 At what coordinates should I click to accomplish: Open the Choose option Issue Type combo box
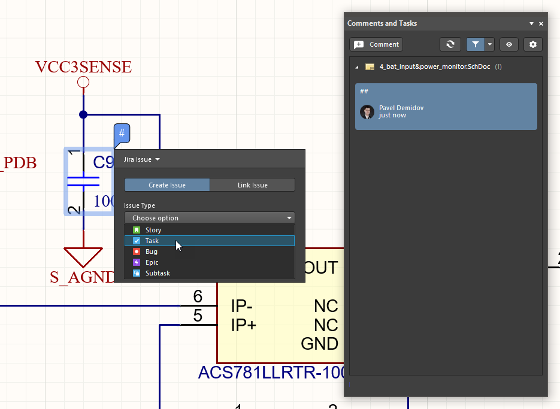[209, 218]
